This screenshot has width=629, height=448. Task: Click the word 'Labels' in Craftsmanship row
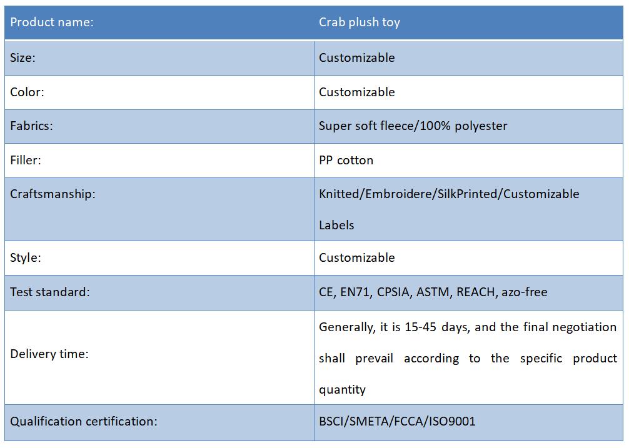pos(336,225)
